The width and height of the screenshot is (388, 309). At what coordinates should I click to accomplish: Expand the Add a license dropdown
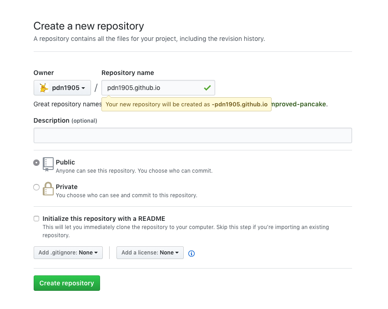pos(150,253)
